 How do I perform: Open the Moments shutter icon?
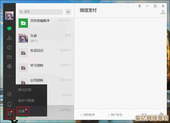click(x=10, y=66)
